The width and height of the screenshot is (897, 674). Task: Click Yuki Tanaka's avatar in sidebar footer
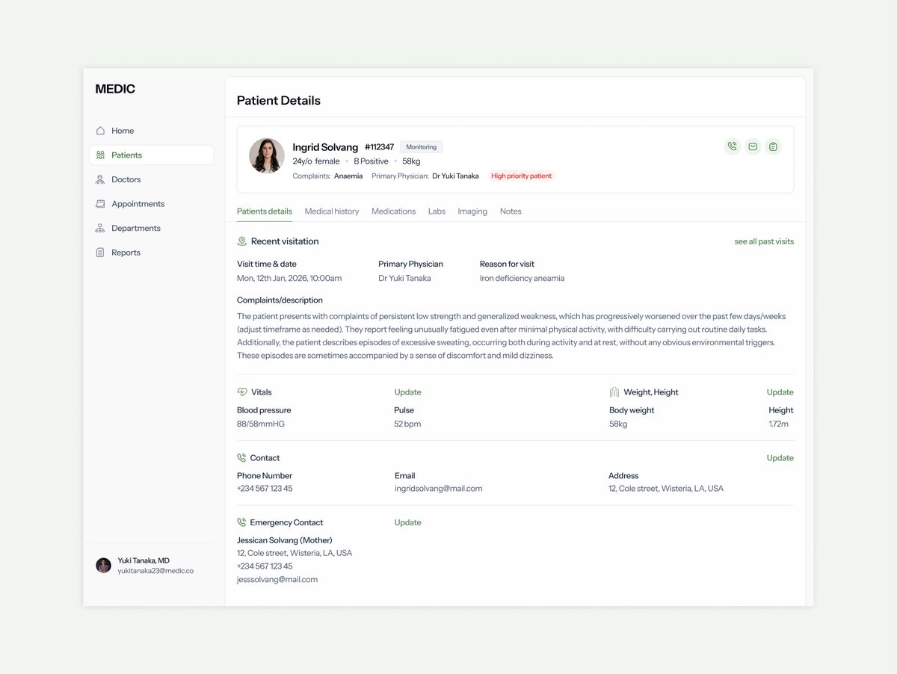click(x=103, y=566)
